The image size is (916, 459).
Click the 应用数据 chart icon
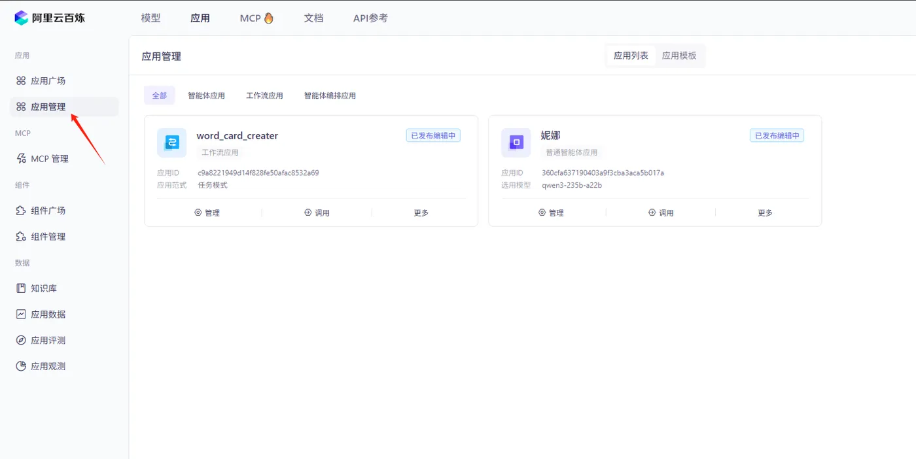pos(21,314)
